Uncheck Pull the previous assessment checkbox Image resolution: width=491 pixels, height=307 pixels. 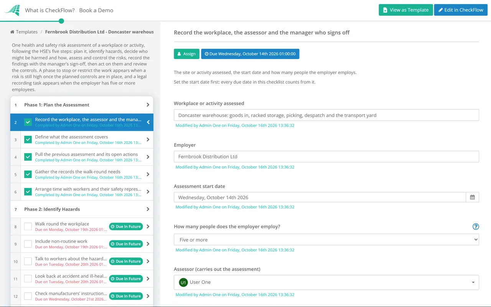point(28,157)
